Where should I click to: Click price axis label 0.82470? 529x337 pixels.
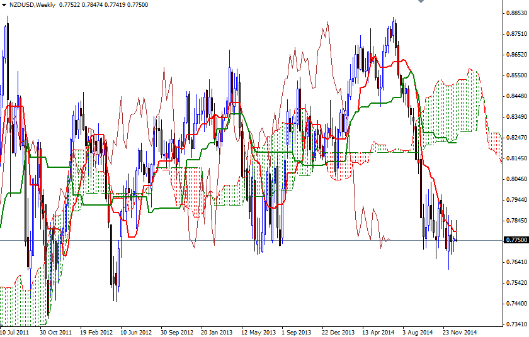point(516,137)
